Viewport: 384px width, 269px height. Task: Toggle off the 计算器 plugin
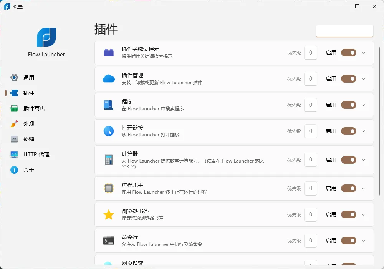coord(348,159)
